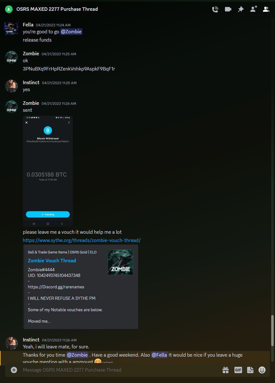This screenshot has width=275, height=383.
Task: Click the green group icon beside the title
Action: click(9, 9)
